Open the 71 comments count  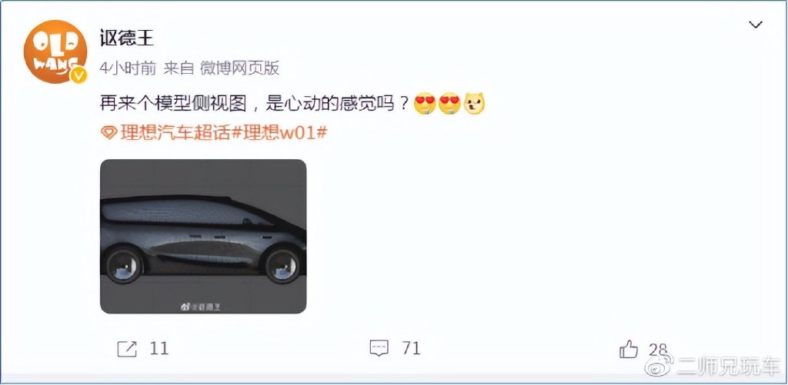pyautogui.click(x=411, y=348)
